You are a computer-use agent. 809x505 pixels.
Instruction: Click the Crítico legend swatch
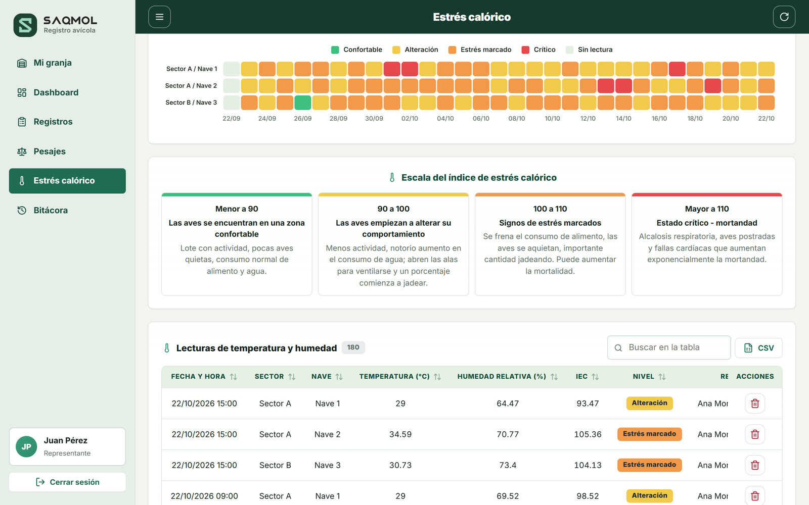point(525,49)
